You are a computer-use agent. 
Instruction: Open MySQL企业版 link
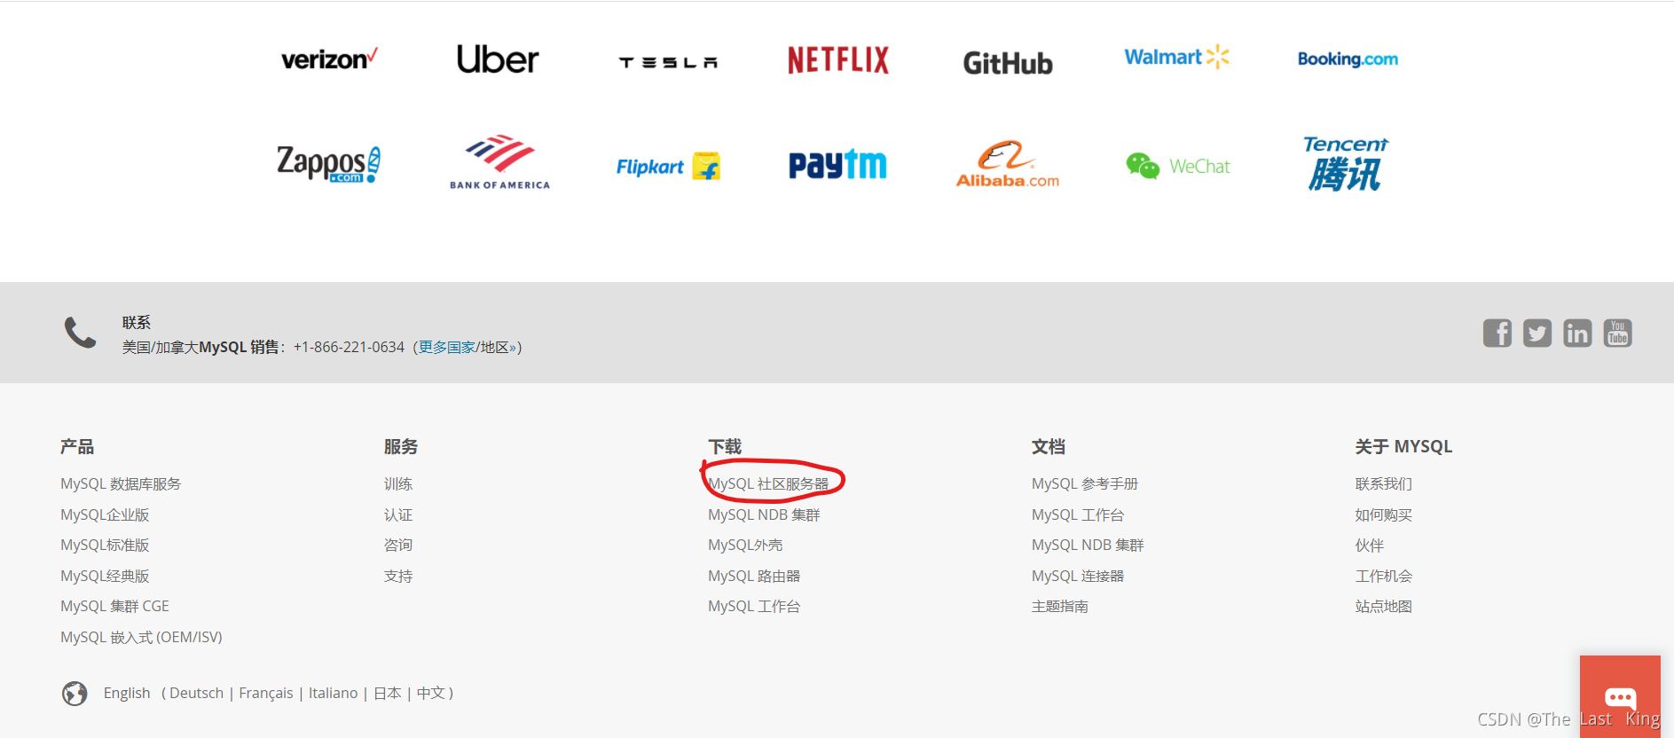pyautogui.click(x=105, y=514)
